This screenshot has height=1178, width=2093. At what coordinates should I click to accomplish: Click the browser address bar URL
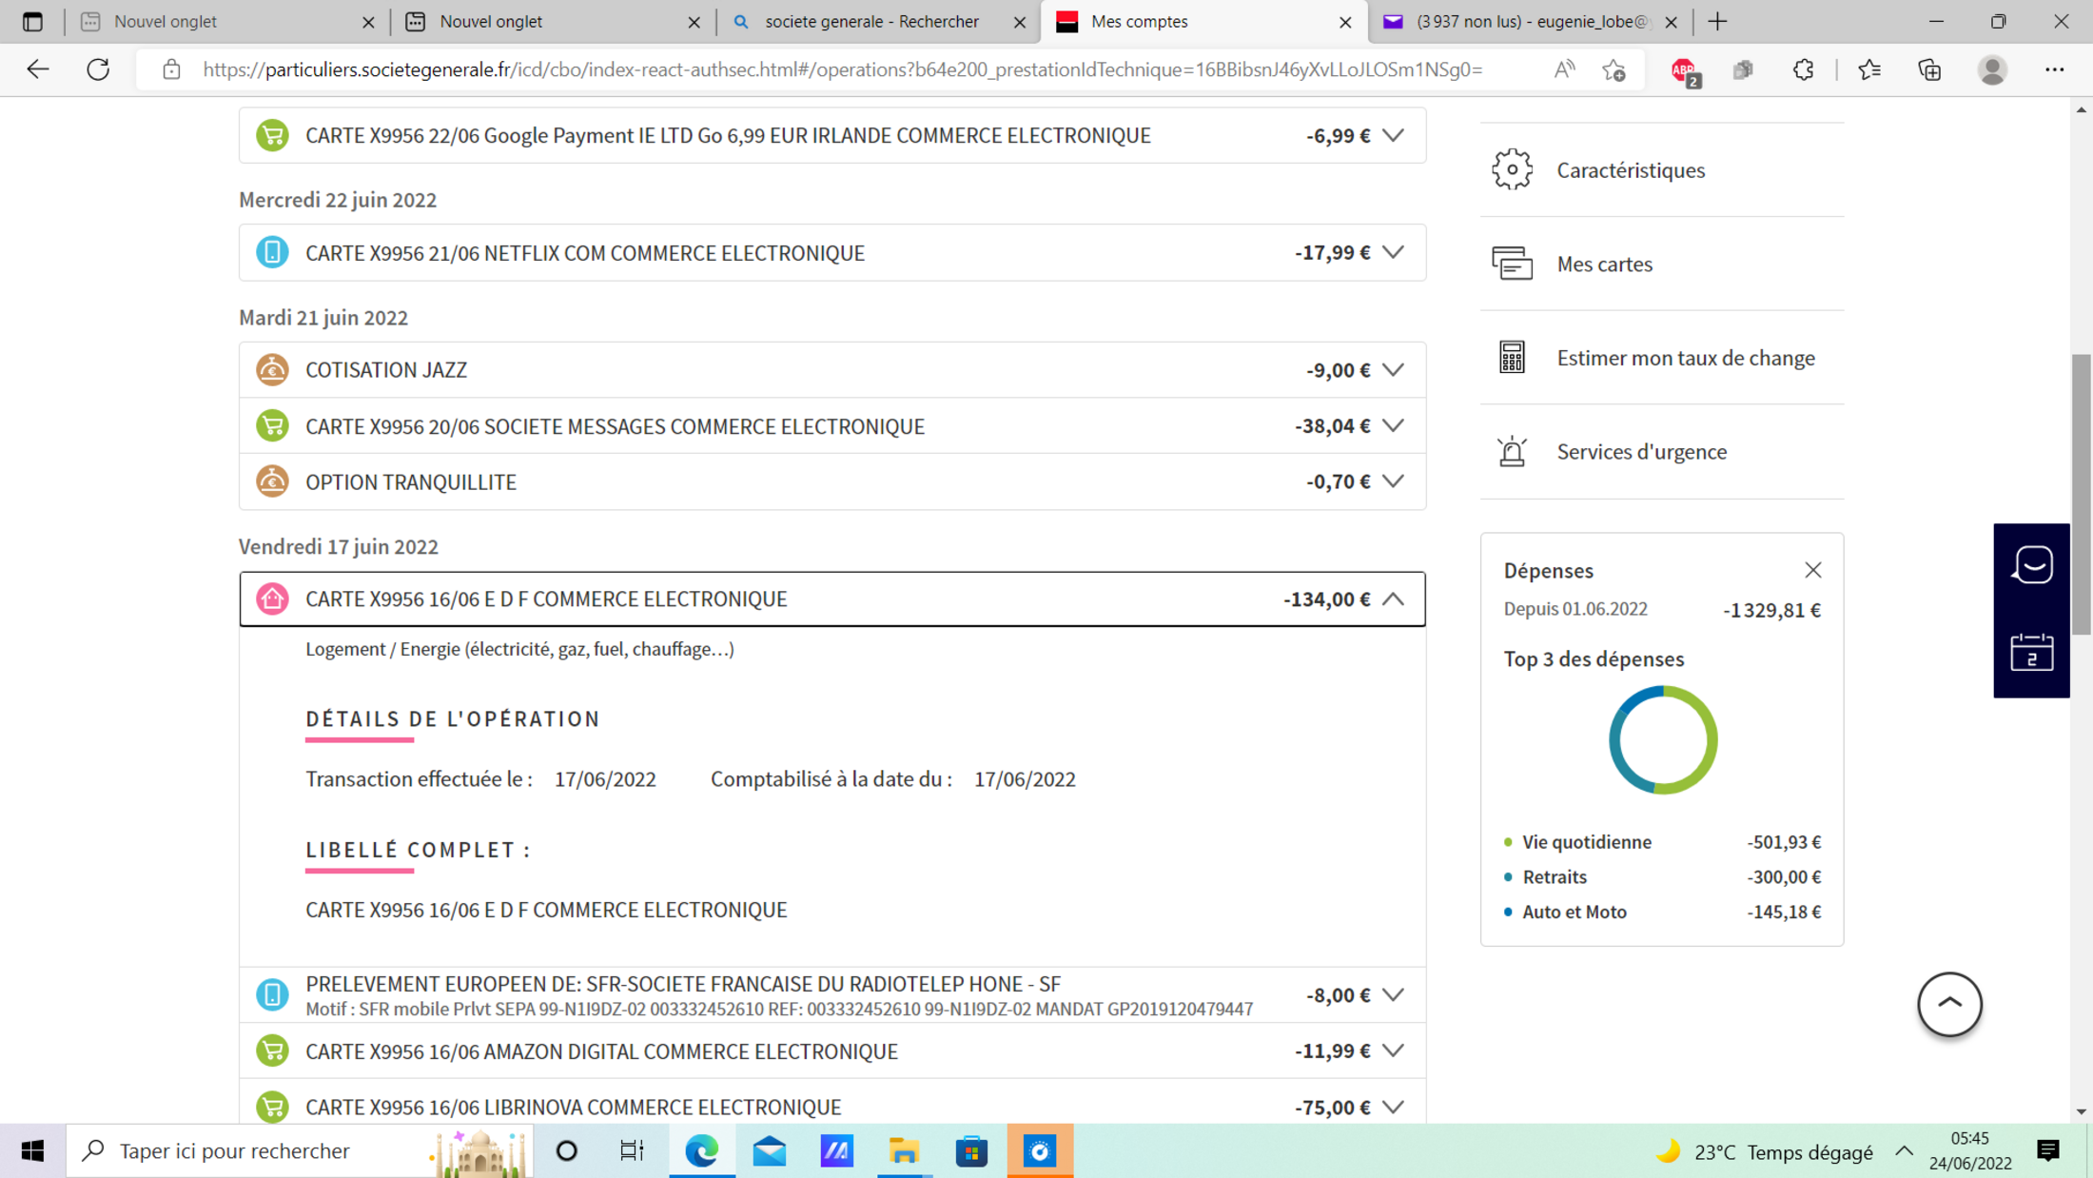point(842,69)
